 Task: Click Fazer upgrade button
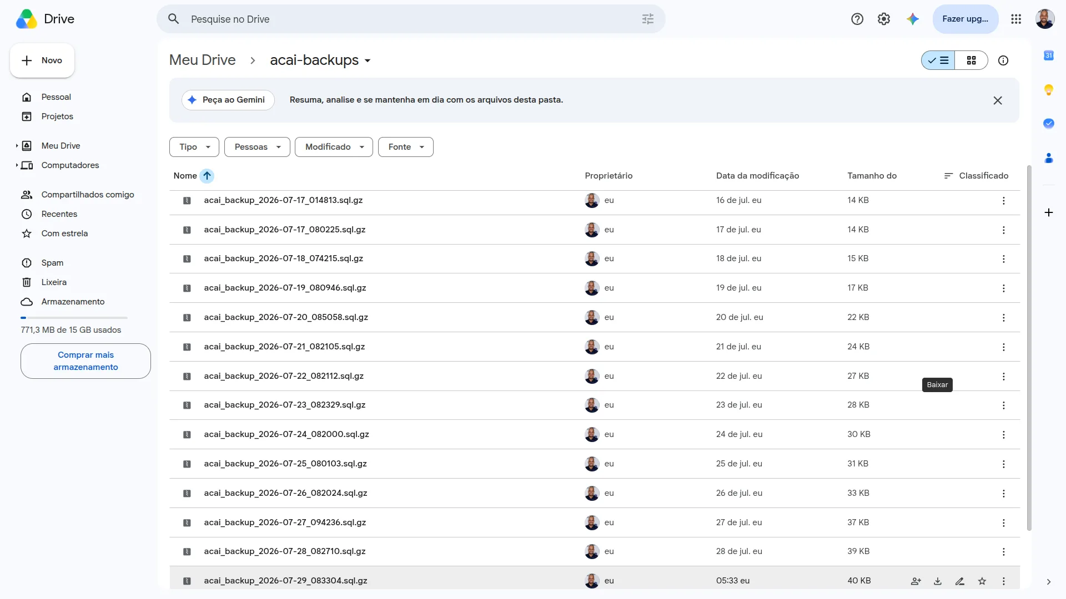(966, 19)
